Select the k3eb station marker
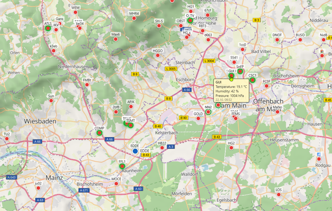 click(x=54, y=51)
